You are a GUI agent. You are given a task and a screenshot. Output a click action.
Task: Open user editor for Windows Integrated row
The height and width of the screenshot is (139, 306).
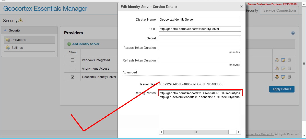point(277,60)
